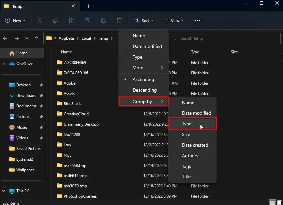
Task: Group by Type in submenu
Action: (x=192, y=124)
